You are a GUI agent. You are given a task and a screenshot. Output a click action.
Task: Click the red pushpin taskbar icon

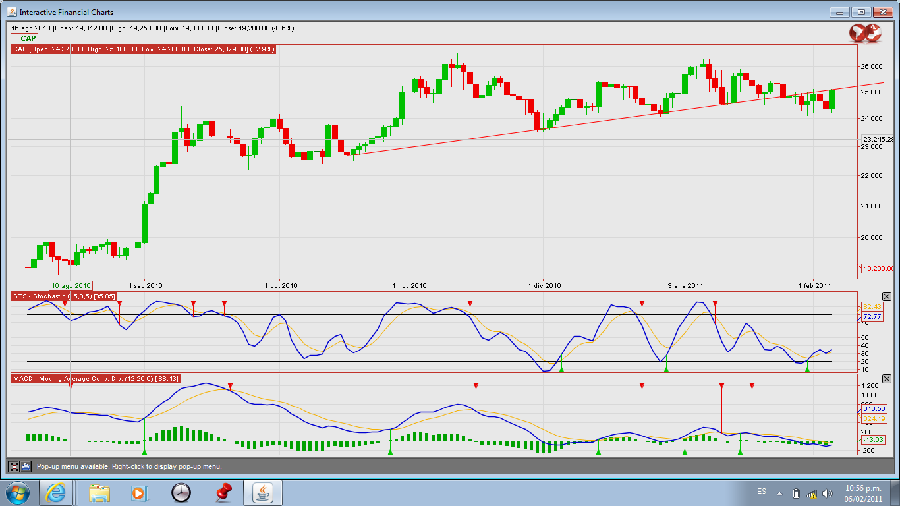point(223,493)
